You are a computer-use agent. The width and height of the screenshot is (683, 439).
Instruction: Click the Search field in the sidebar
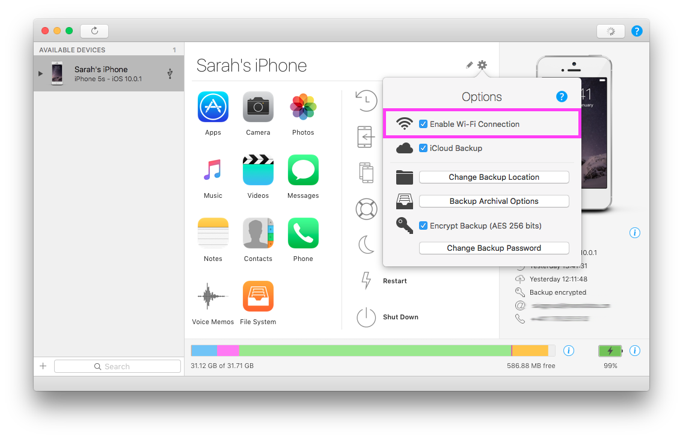click(117, 366)
